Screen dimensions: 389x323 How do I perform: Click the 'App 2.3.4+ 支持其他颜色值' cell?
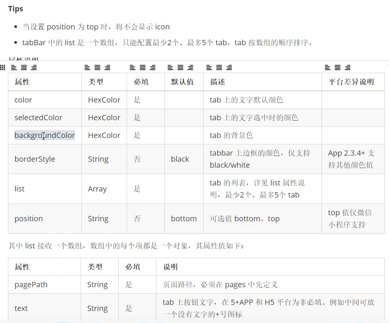click(x=353, y=159)
